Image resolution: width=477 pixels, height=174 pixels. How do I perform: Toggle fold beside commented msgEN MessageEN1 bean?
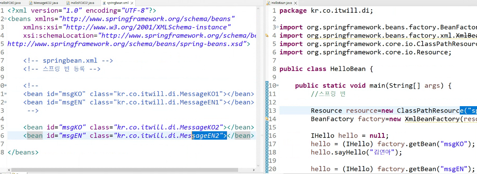(x=5, y=103)
